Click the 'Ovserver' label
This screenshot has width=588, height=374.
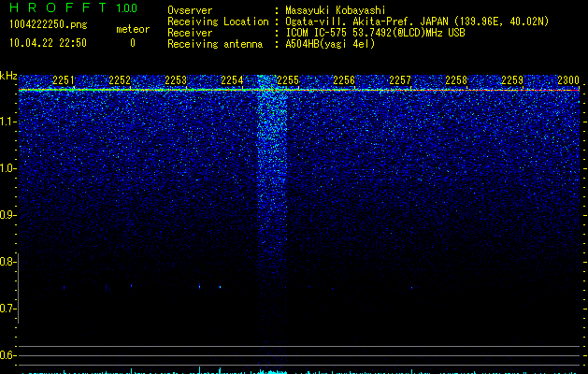tap(190, 10)
